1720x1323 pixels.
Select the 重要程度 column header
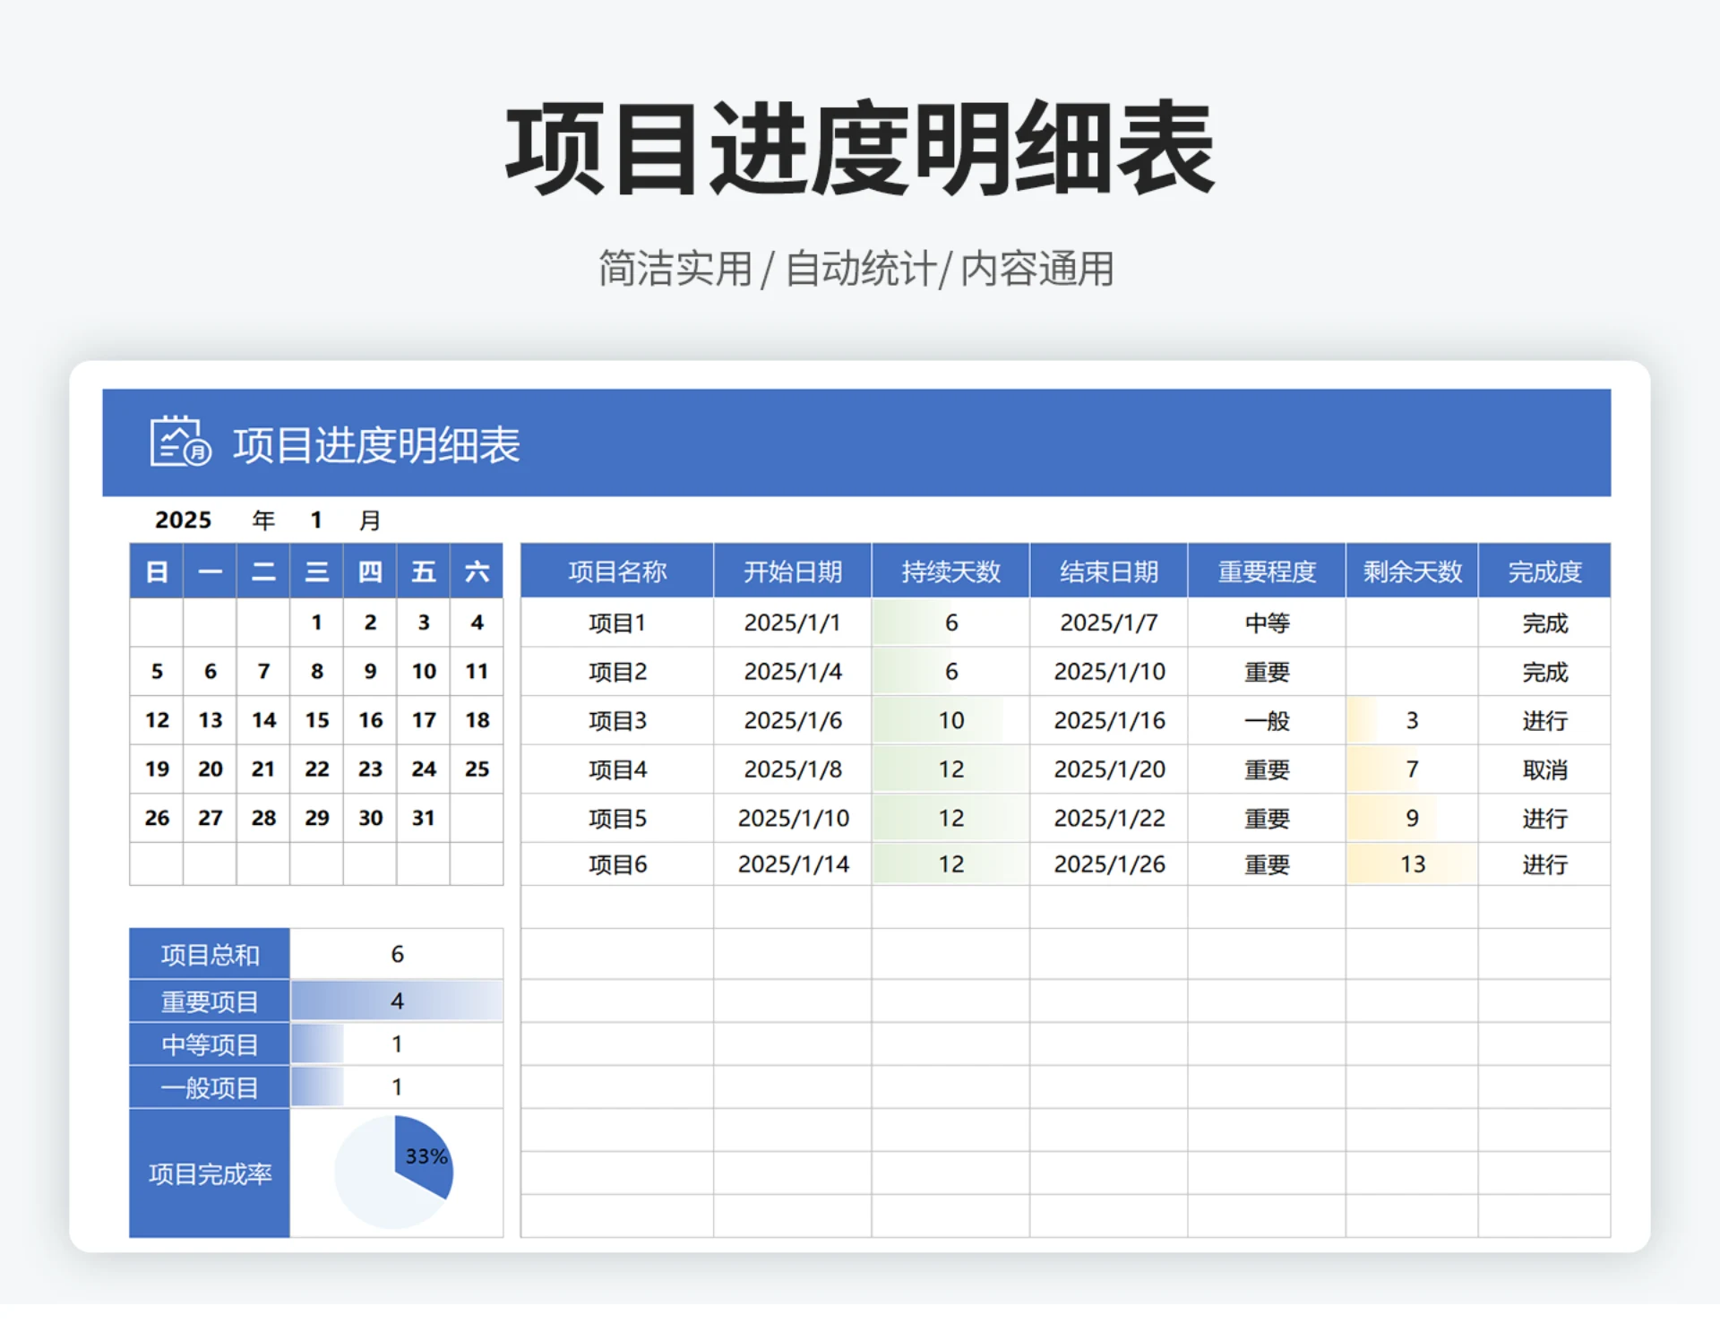[1265, 571]
